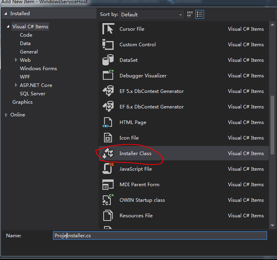Select the Visual C# Items category

30,26
